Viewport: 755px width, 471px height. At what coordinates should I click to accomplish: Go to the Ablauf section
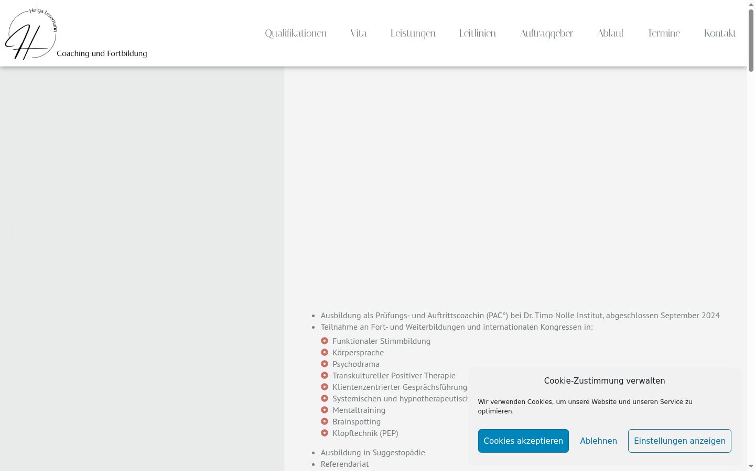[x=610, y=33]
